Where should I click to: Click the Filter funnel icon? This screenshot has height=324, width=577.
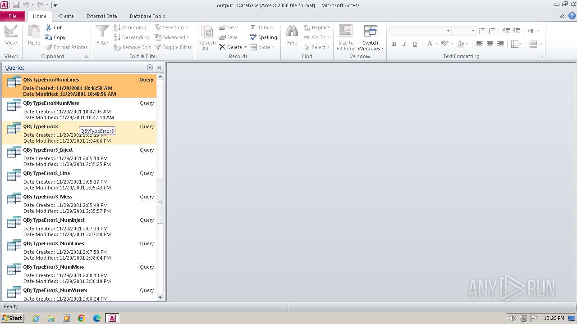(x=102, y=31)
